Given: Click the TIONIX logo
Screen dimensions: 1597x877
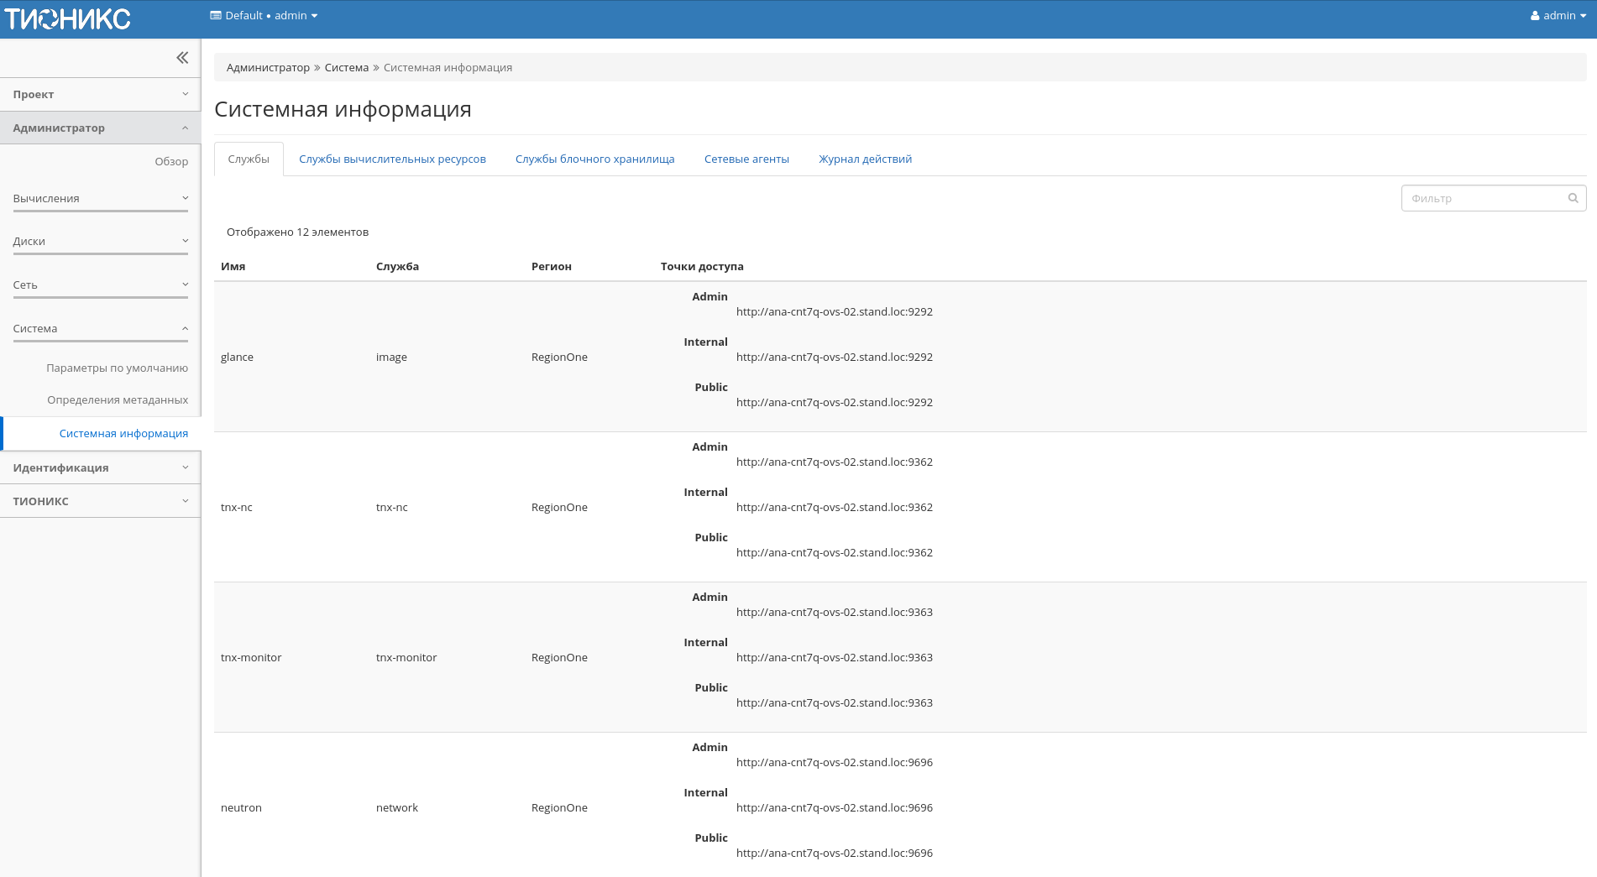Looking at the screenshot, I should point(67,18).
